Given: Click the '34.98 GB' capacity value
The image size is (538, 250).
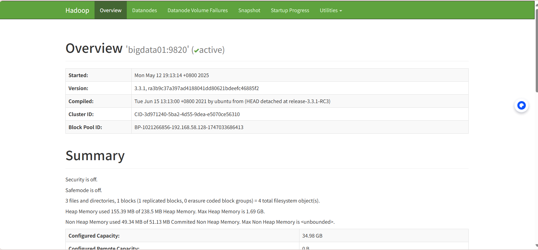Looking at the screenshot, I should click(x=312, y=236).
